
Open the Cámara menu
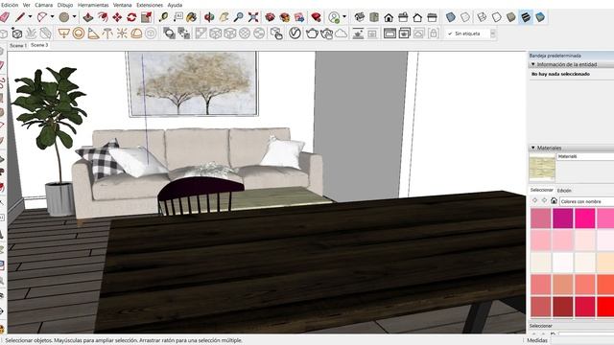(44, 5)
